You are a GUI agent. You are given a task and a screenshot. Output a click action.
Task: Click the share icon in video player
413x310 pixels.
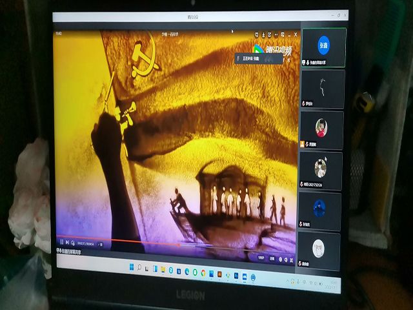click(270, 34)
